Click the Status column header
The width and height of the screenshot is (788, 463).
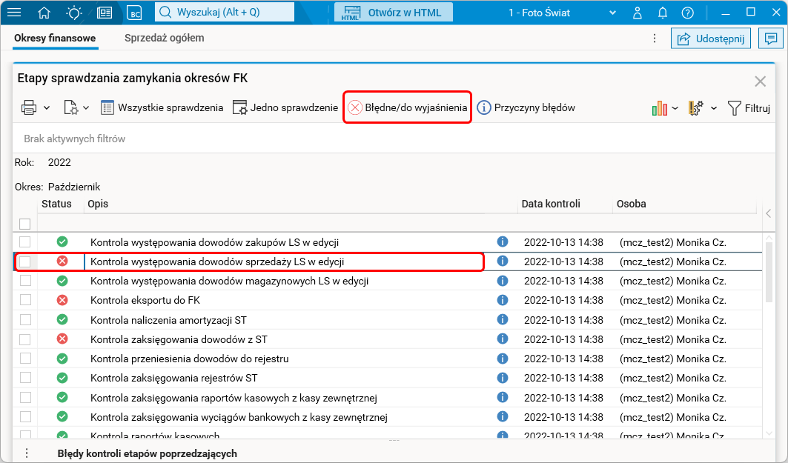pos(57,204)
